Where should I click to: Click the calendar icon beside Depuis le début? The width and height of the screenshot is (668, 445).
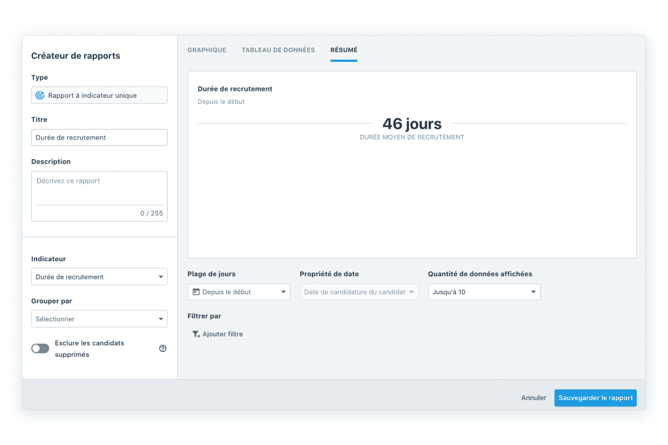[x=196, y=292]
